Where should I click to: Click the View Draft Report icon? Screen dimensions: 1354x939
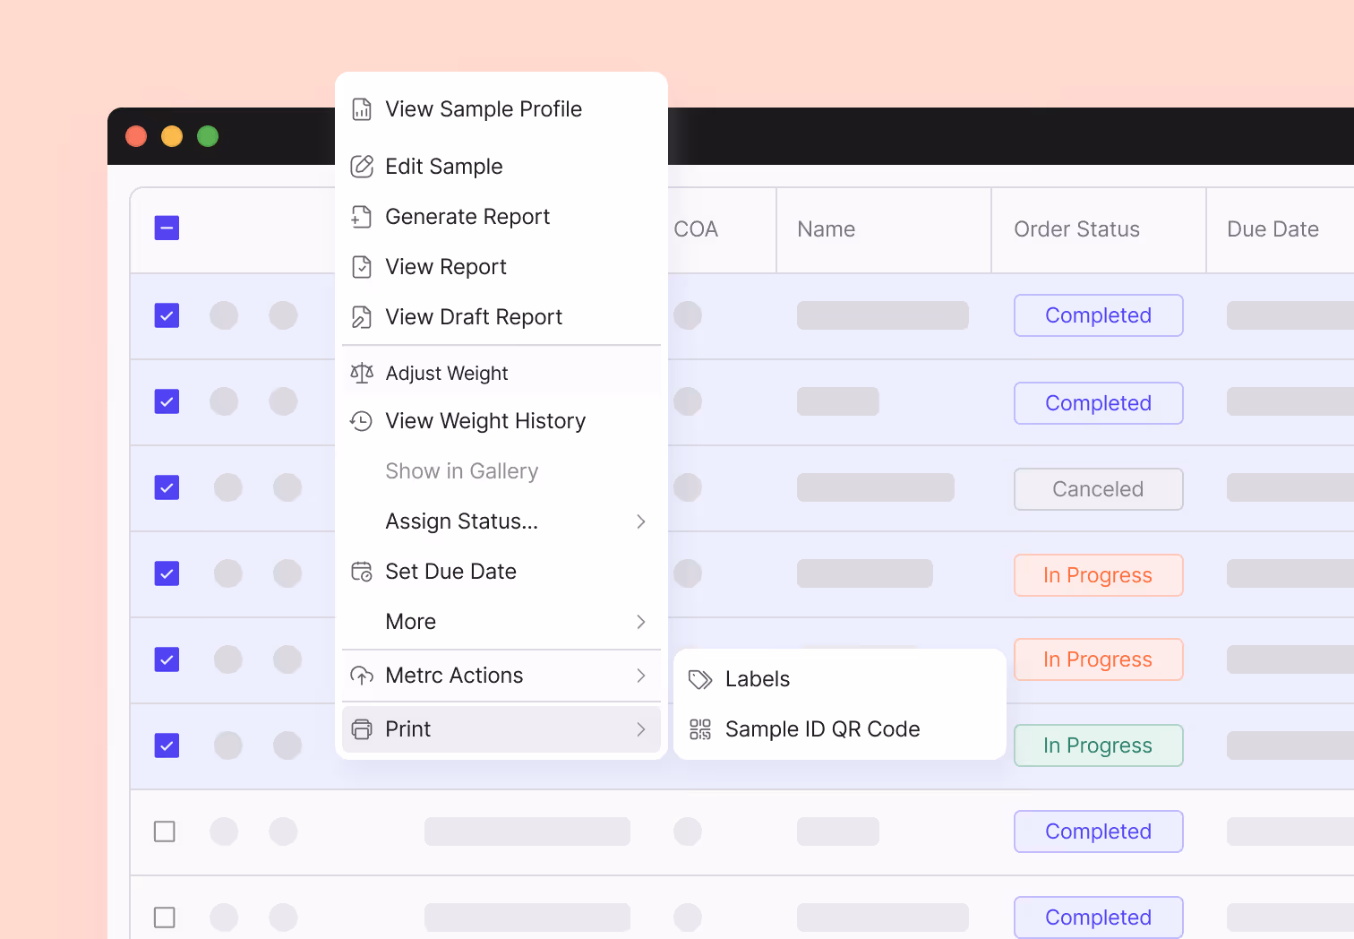coord(362,316)
